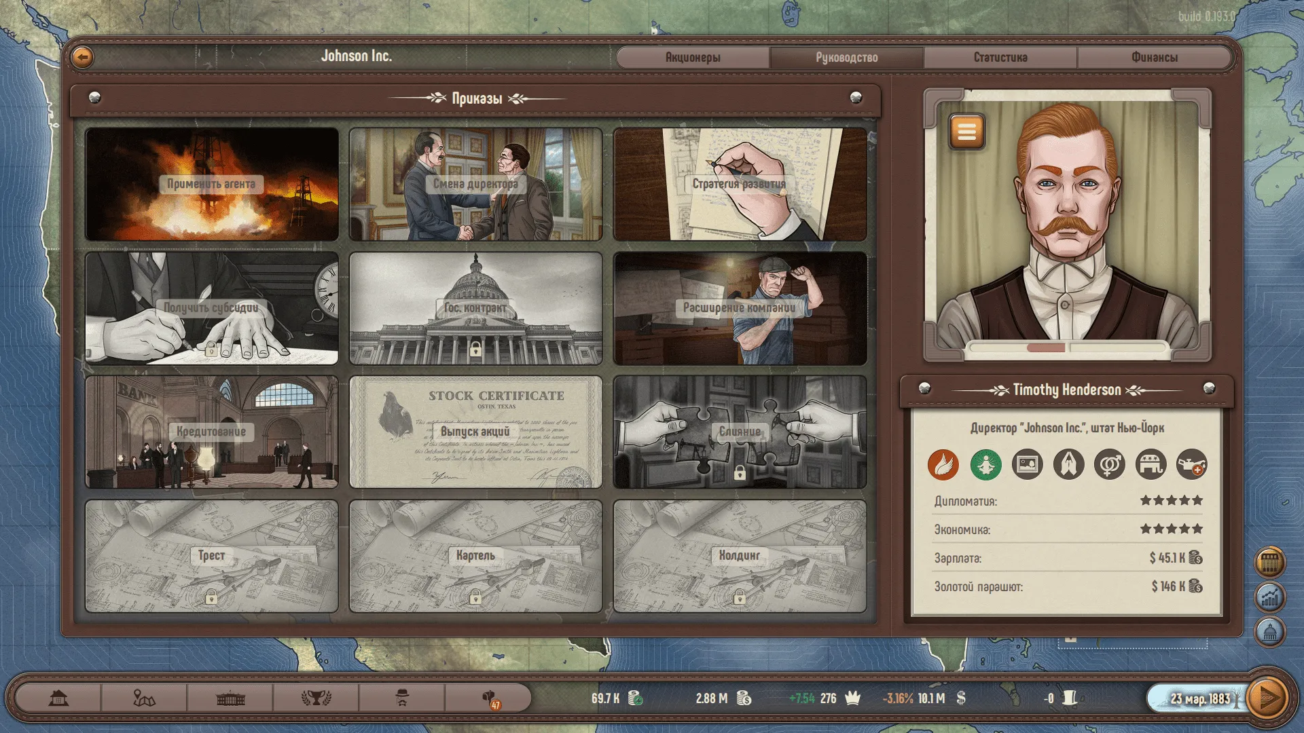Select the Применить агента order card
The image size is (1304, 733).
212,184
